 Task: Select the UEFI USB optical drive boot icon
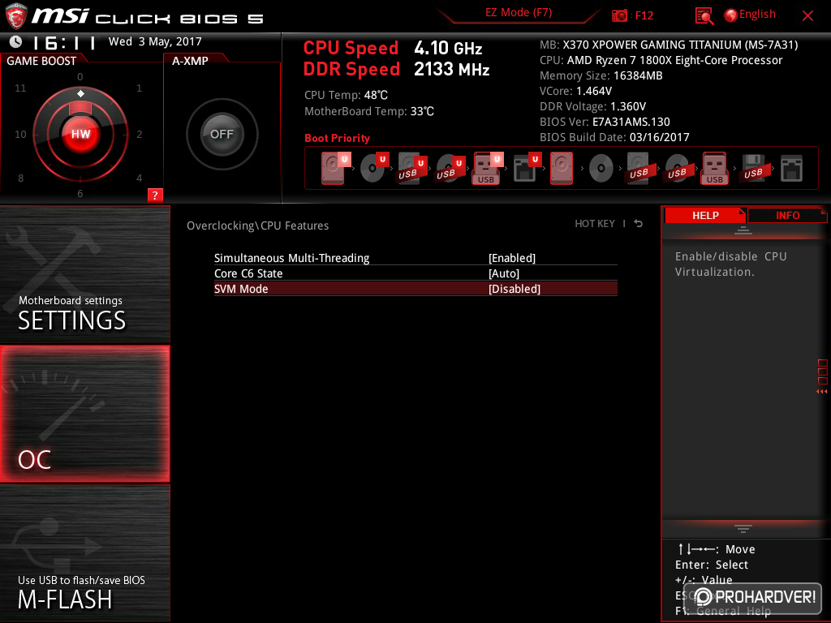(x=450, y=168)
